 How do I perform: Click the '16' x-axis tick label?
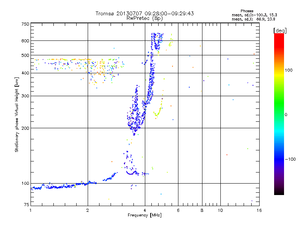[x=259, y=210]
